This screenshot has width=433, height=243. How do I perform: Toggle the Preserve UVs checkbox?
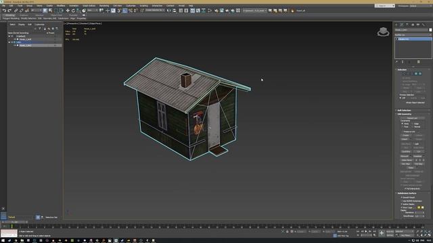point(402,132)
